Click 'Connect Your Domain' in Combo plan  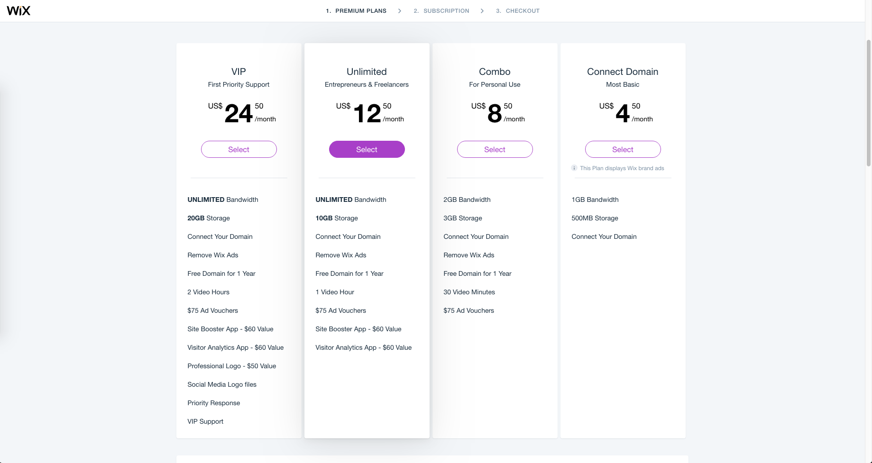476,236
